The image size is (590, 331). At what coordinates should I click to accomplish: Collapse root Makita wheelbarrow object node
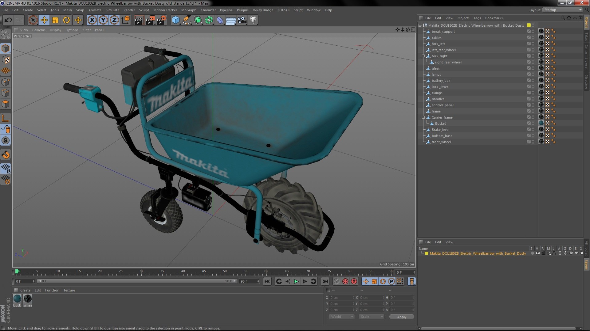pyautogui.click(x=420, y=25)
